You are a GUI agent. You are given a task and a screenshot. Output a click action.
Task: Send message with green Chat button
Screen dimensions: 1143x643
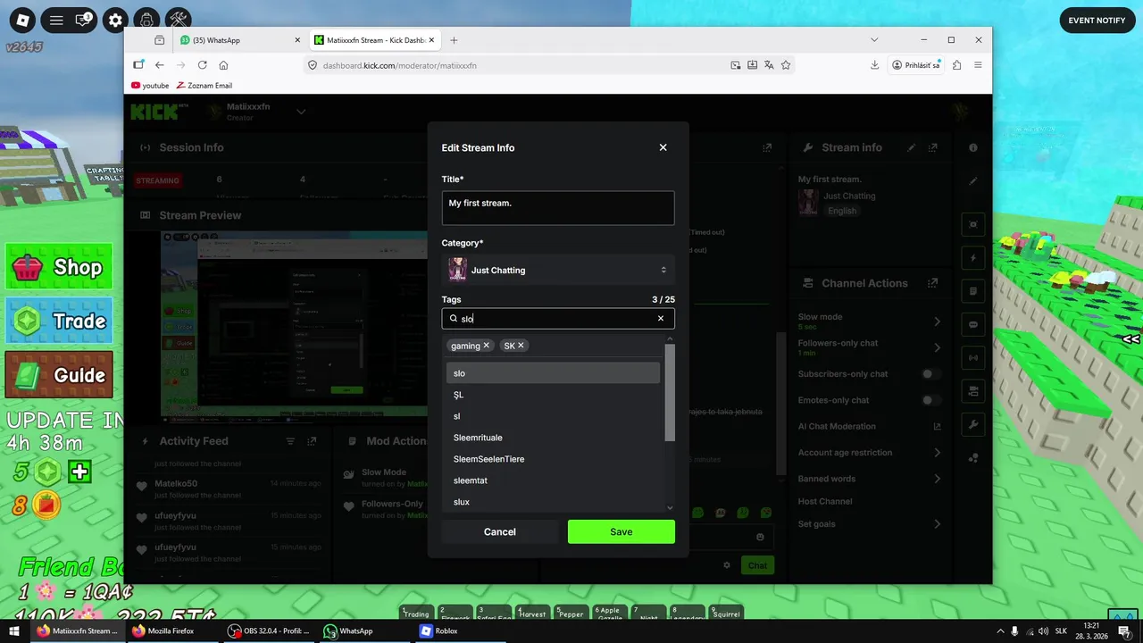coord(757,565)
